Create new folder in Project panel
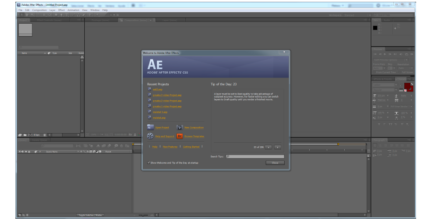Screen dimensions: 438x219 25,135
